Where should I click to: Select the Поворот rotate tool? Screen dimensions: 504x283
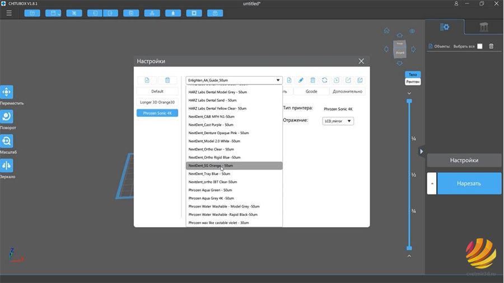[7, 116]
